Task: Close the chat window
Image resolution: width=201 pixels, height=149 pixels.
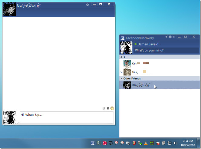Action: pyautogui.click(x=109, y=5)
